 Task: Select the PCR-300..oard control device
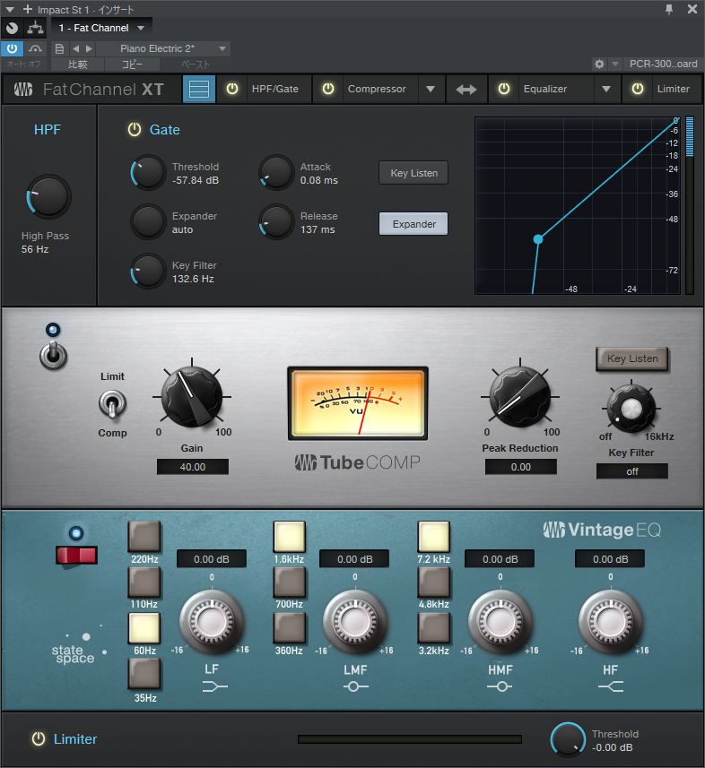coord(664,64)
